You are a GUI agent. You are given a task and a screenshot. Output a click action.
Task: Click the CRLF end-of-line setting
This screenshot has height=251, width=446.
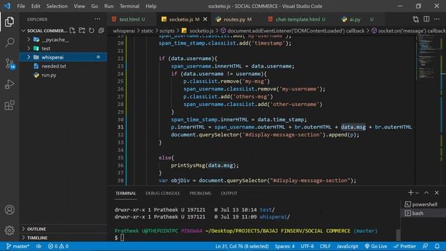coord(325,246)
